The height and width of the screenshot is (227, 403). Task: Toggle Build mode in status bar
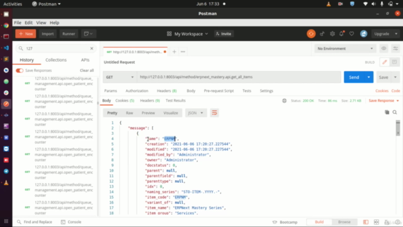click(x=319, y=222)
